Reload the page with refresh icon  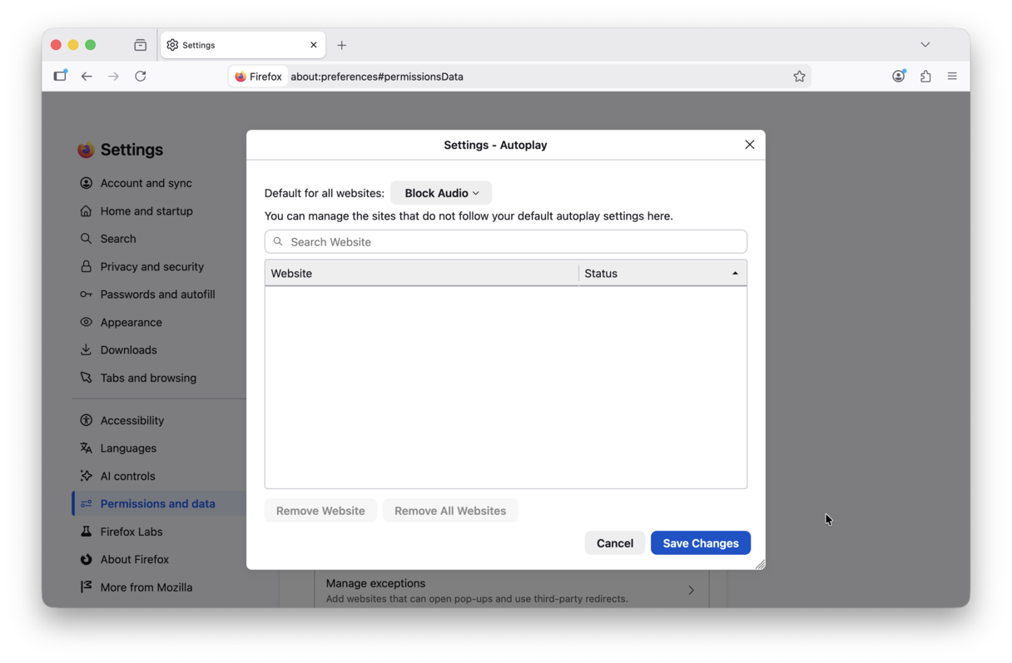click(141, 76)
